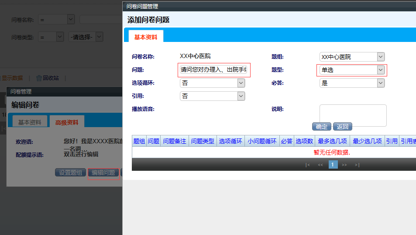Open the 题组 dropdown showing XX中心医院

click(352, 57)
